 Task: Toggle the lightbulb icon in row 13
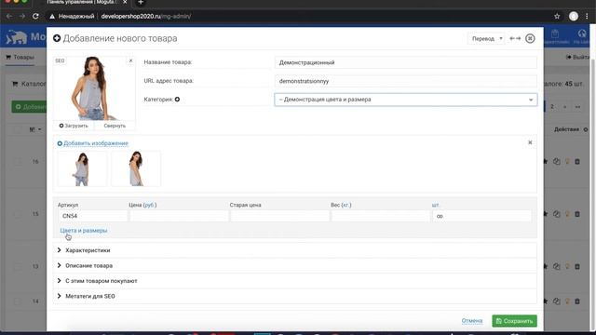point(567,266)
